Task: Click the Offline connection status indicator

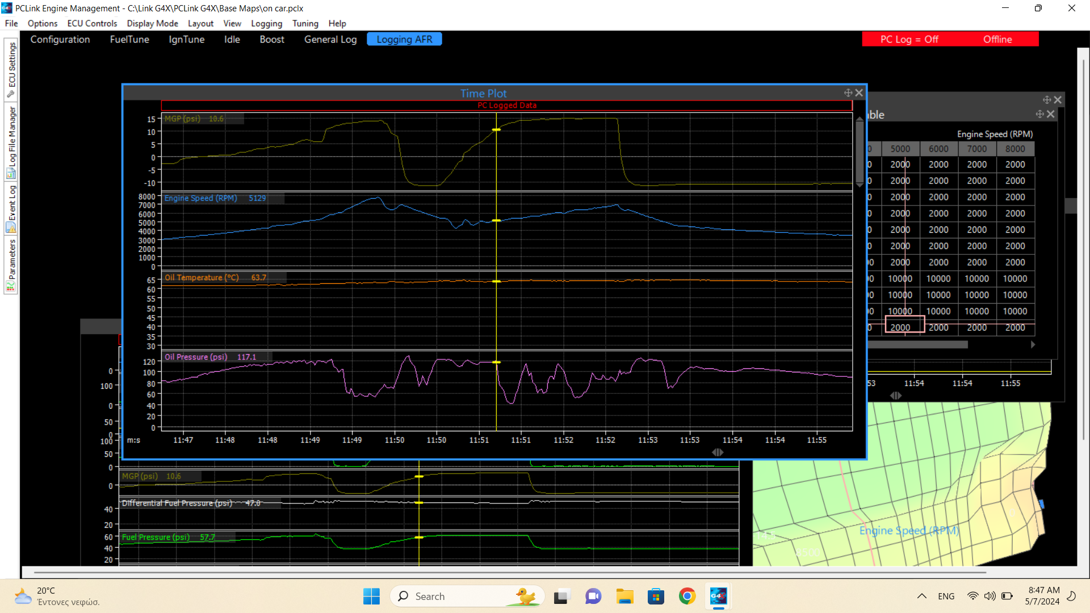Action: (997, 39)
